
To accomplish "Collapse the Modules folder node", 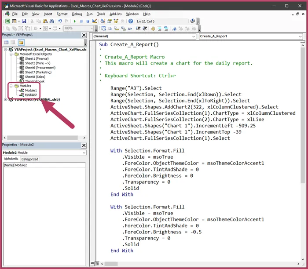I will coord(11,86).
